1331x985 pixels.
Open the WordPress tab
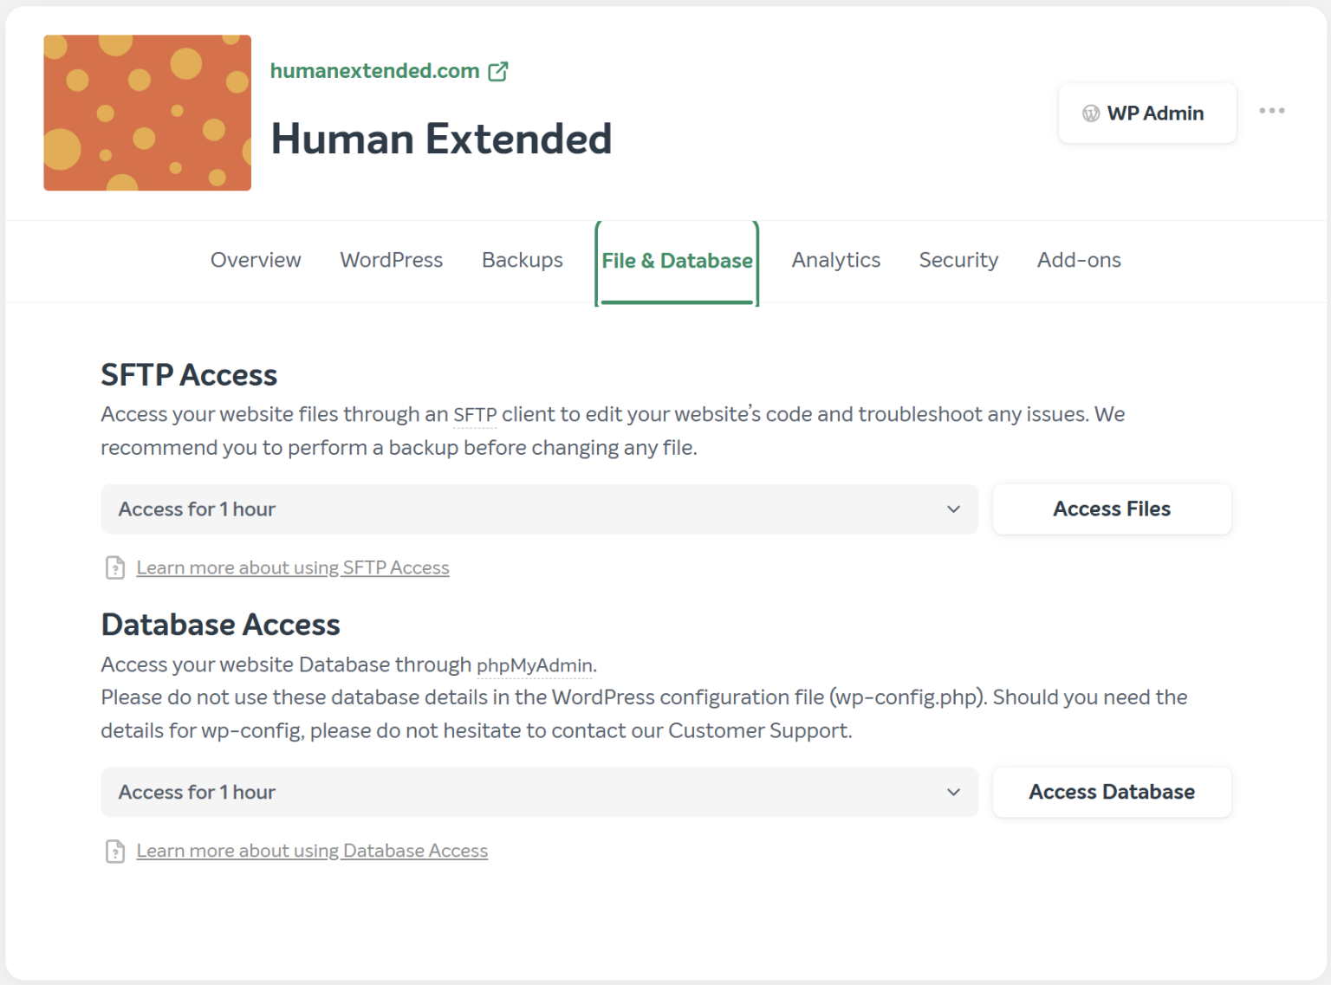click(392, 260)
